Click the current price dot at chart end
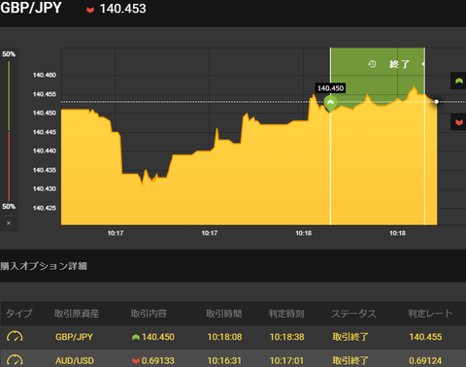 tap(436, 102)
